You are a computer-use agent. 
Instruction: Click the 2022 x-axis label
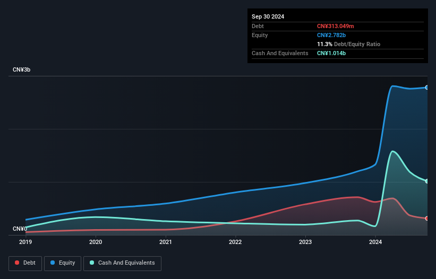[235, 242]
